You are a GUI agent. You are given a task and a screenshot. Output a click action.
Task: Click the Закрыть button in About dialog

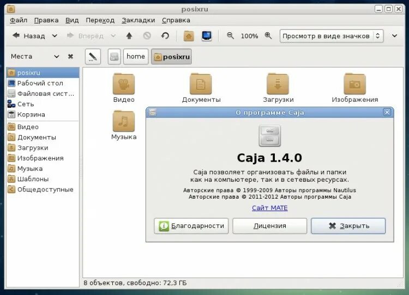[348, 226]
